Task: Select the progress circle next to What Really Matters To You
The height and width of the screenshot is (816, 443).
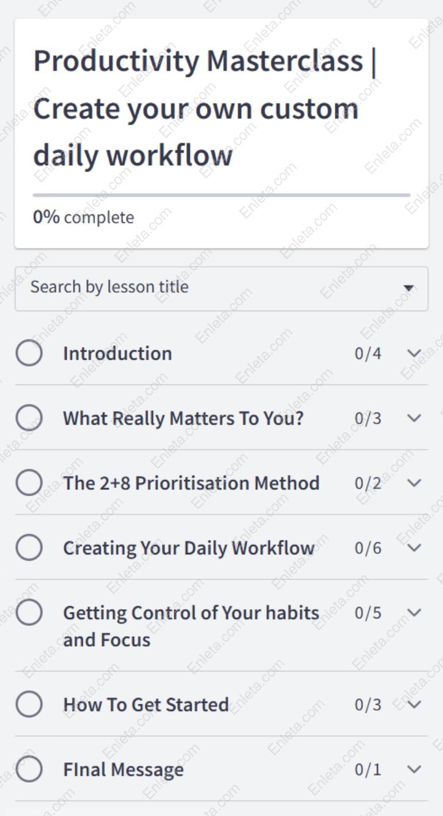Action: [29, 418]
